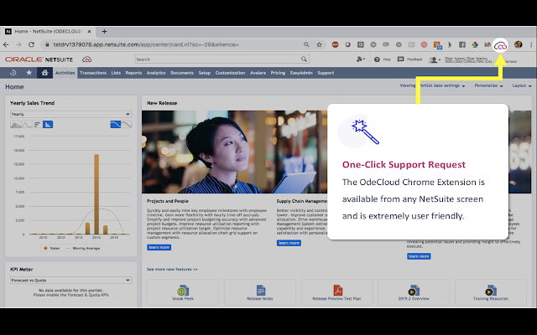This screenshot has width=537, height=335.
Task: Open the Sneak Peek globe document
Action: pos(183,292)
